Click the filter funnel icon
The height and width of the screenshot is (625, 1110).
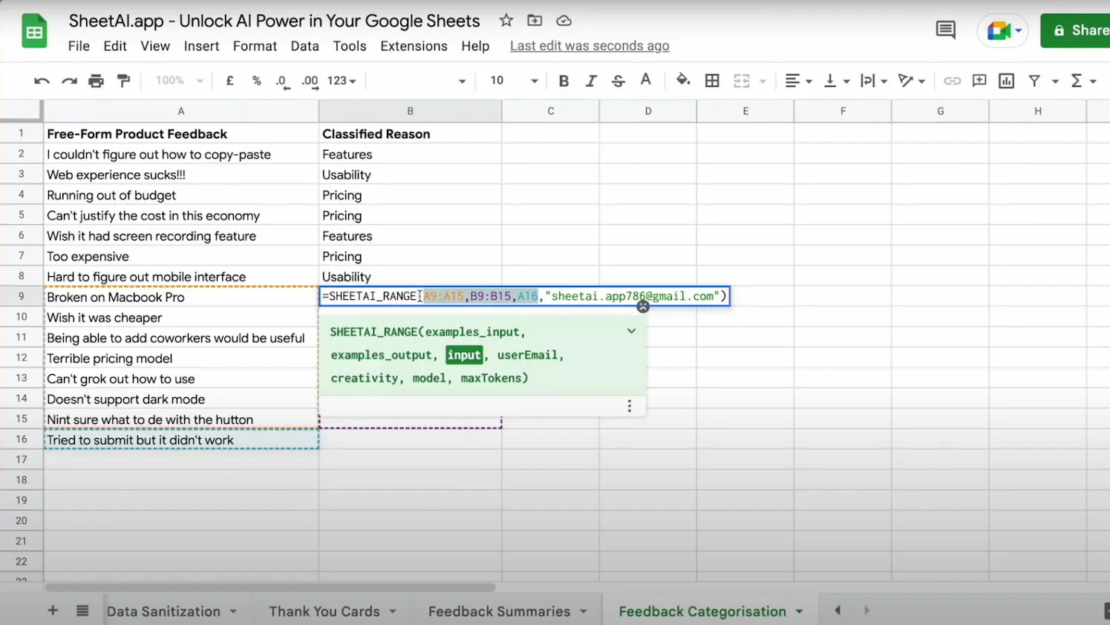[1034, 81]
